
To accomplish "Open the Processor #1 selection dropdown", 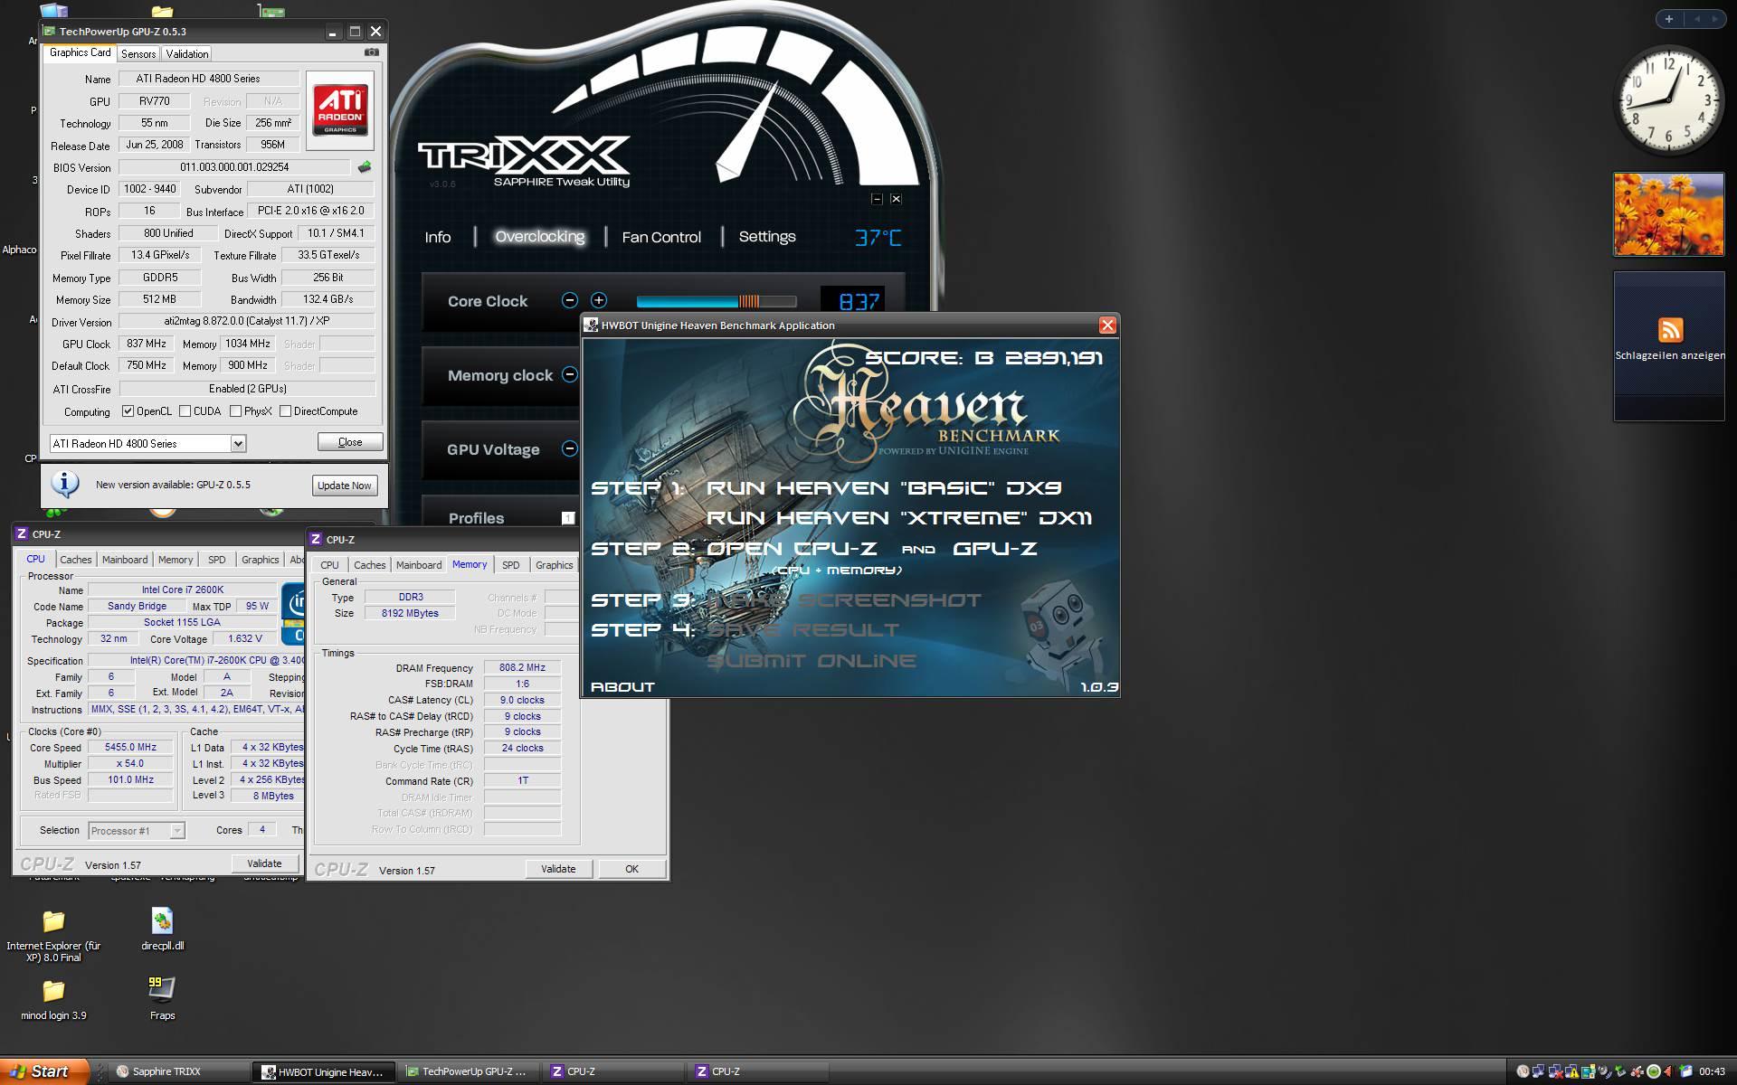I will (177, 831).
